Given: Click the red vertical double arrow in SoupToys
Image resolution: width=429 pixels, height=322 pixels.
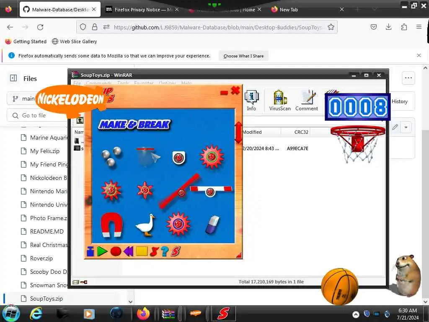Looking at the screenshot, I should 238,132.
